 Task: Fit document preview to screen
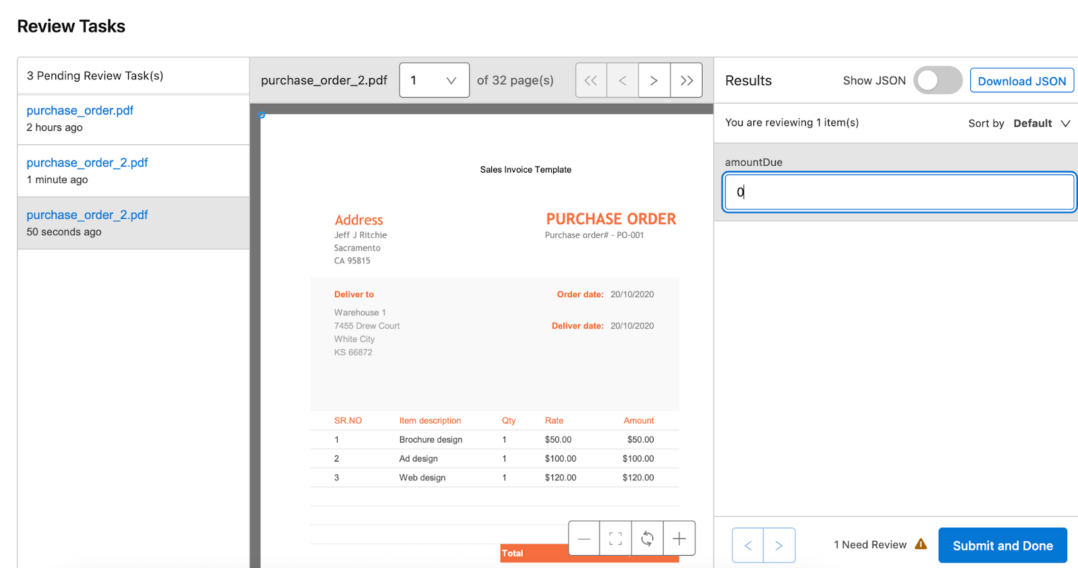coord(616,538)
